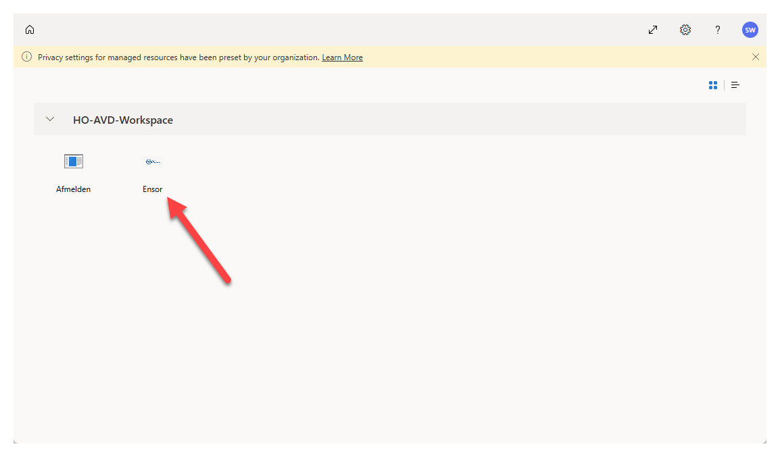Click the divider between the view icons
The height and width of the screenshot is (457, 780).
724,85
